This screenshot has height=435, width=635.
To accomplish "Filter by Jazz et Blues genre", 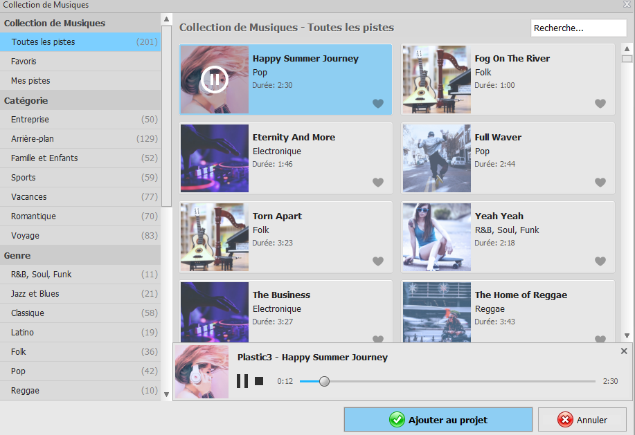I will tap(80, 295).
